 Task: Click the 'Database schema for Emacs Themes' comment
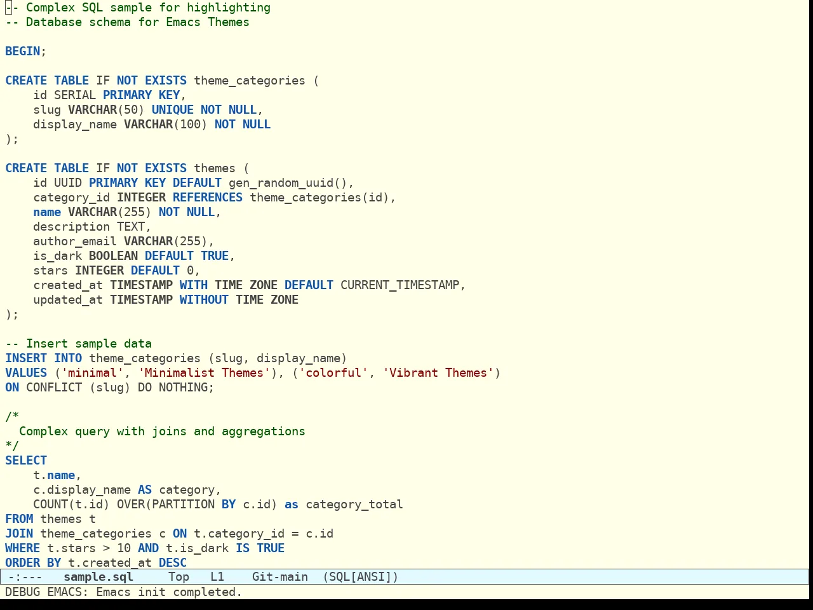[x=138, y=22]
